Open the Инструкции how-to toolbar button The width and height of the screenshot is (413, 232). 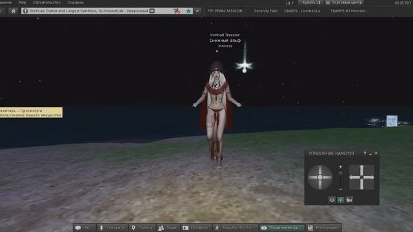pyautogui.click(x=323, y=227)
